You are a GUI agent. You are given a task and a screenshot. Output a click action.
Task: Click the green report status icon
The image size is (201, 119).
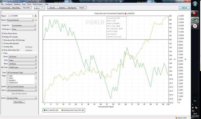pyautogui.click(x=36, y=20)
